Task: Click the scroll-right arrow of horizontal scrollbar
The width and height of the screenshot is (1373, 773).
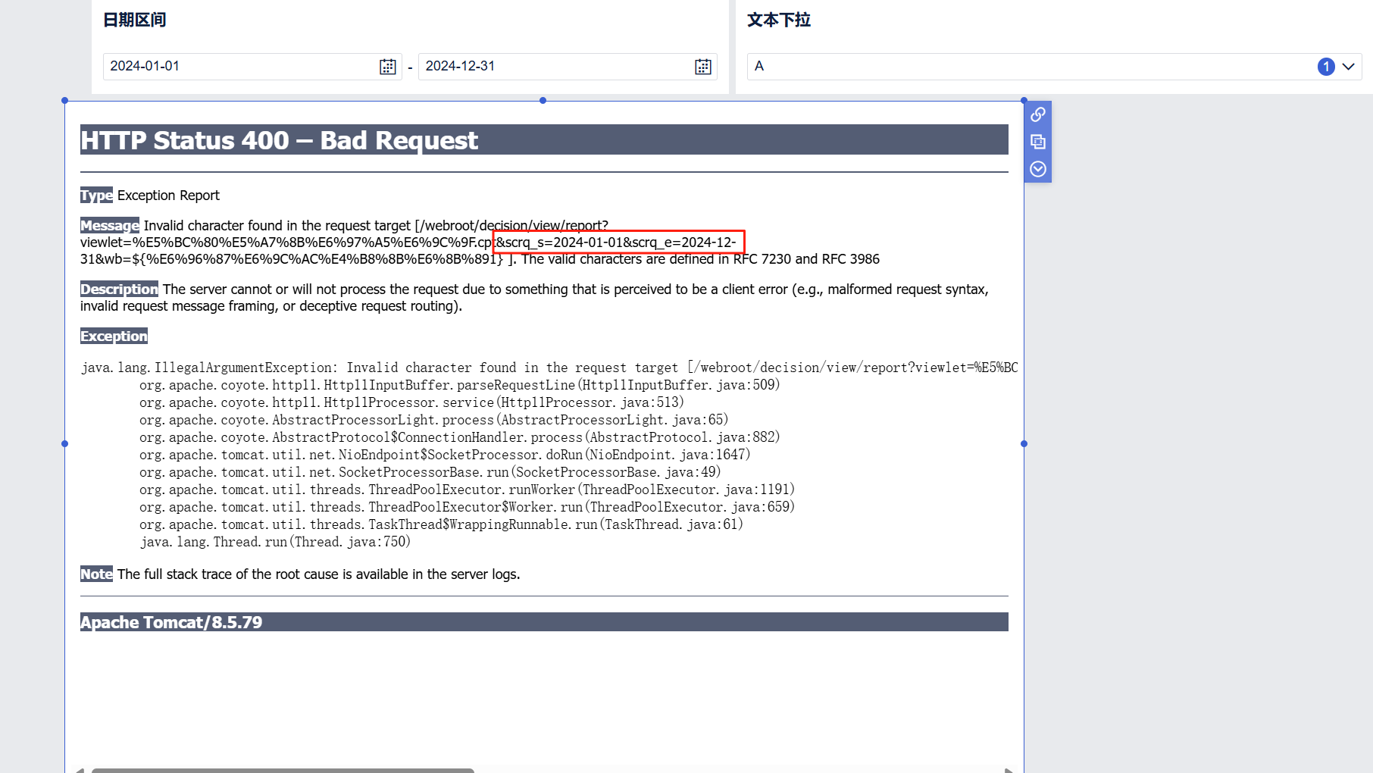Action: tap(1009, 770)
